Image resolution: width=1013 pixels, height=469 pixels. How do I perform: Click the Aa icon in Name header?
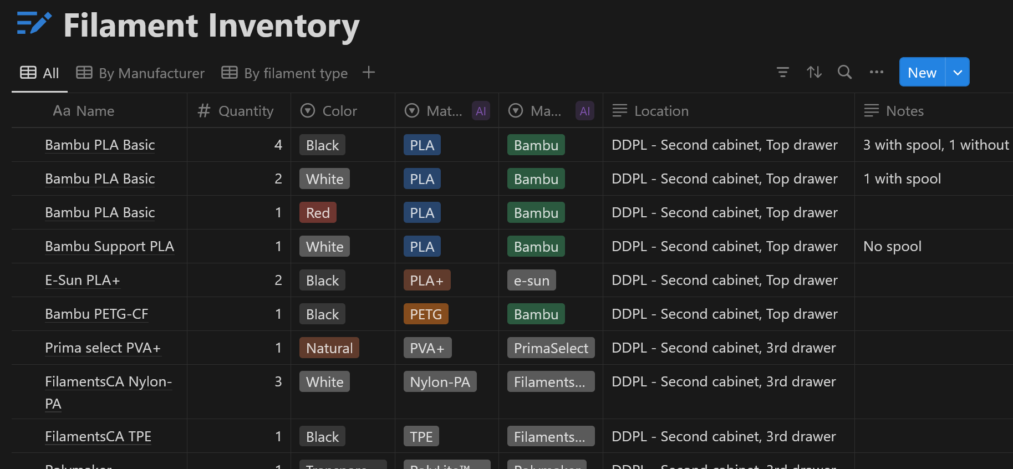click(x=62, y=111)
